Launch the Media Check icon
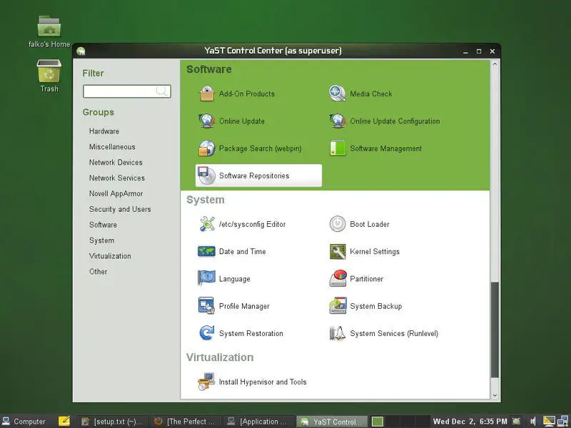 (x=338, y=93)
